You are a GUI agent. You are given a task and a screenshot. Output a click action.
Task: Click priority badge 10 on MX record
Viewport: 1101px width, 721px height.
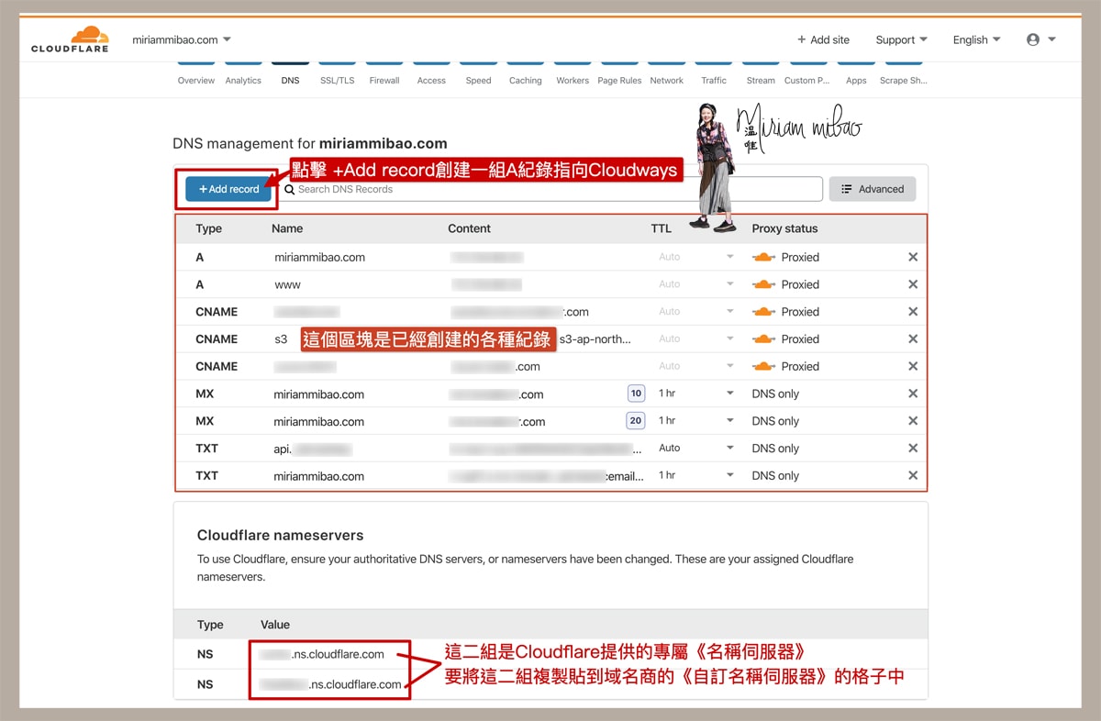pyautogui.click(x=636, y=394)
